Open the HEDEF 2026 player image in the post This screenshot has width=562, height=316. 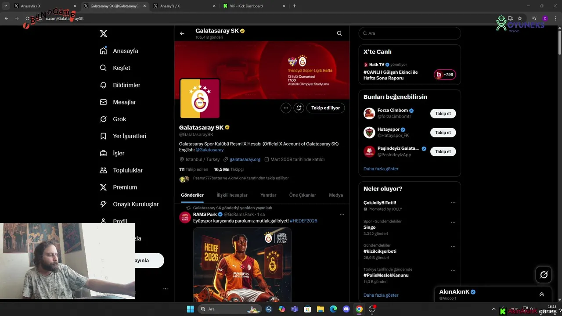pyautogui.click(x=242, y=265)
